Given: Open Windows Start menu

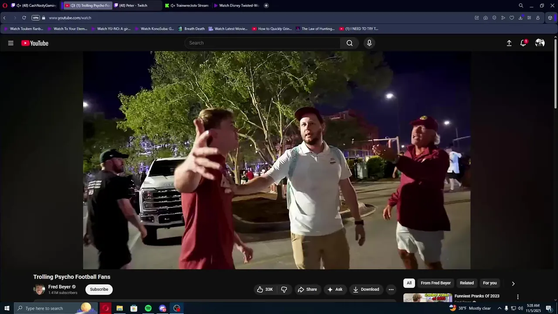Looking at the screenshot, I should click(x=7, y=308).
